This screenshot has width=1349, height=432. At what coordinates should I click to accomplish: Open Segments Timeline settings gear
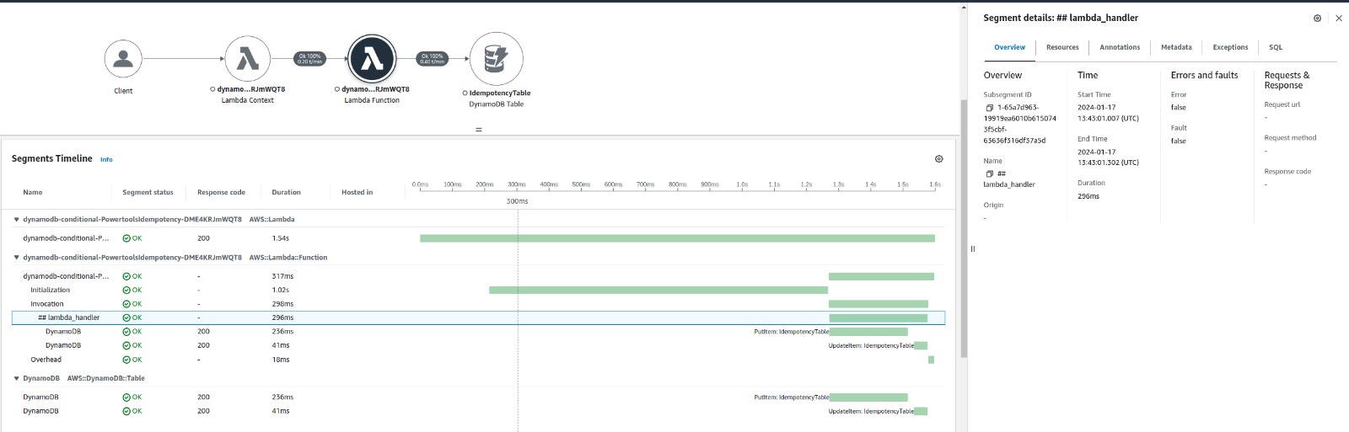938,159
